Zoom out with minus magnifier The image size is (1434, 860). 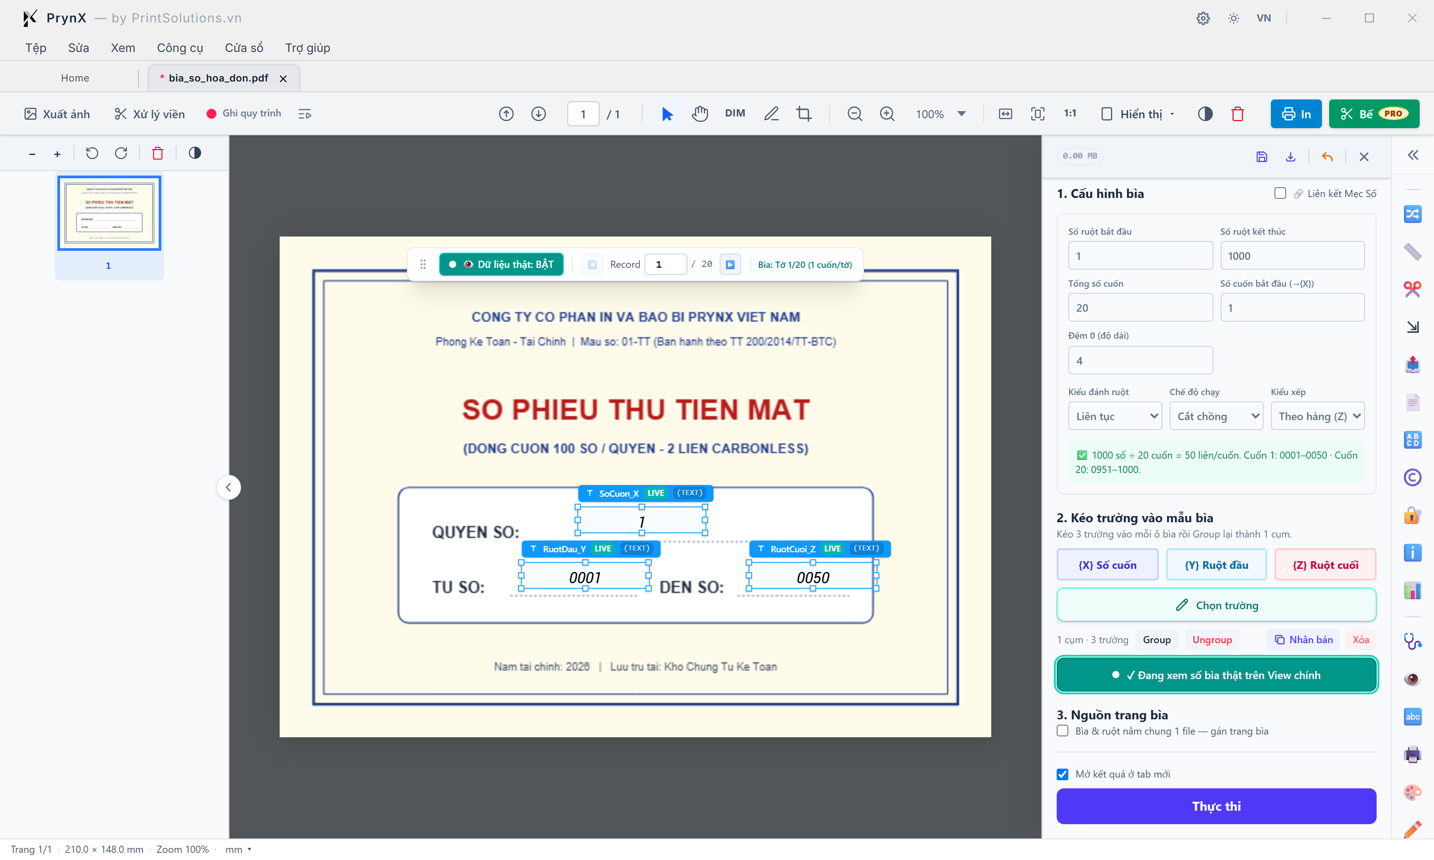coord(855,114)
